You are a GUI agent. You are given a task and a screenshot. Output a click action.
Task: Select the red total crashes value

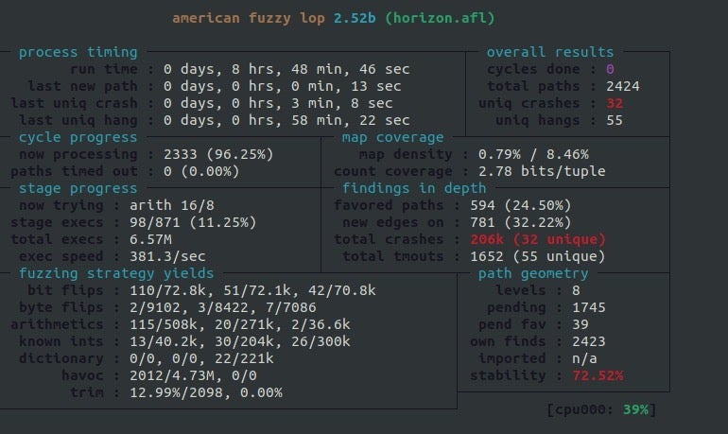coord(537,239)
